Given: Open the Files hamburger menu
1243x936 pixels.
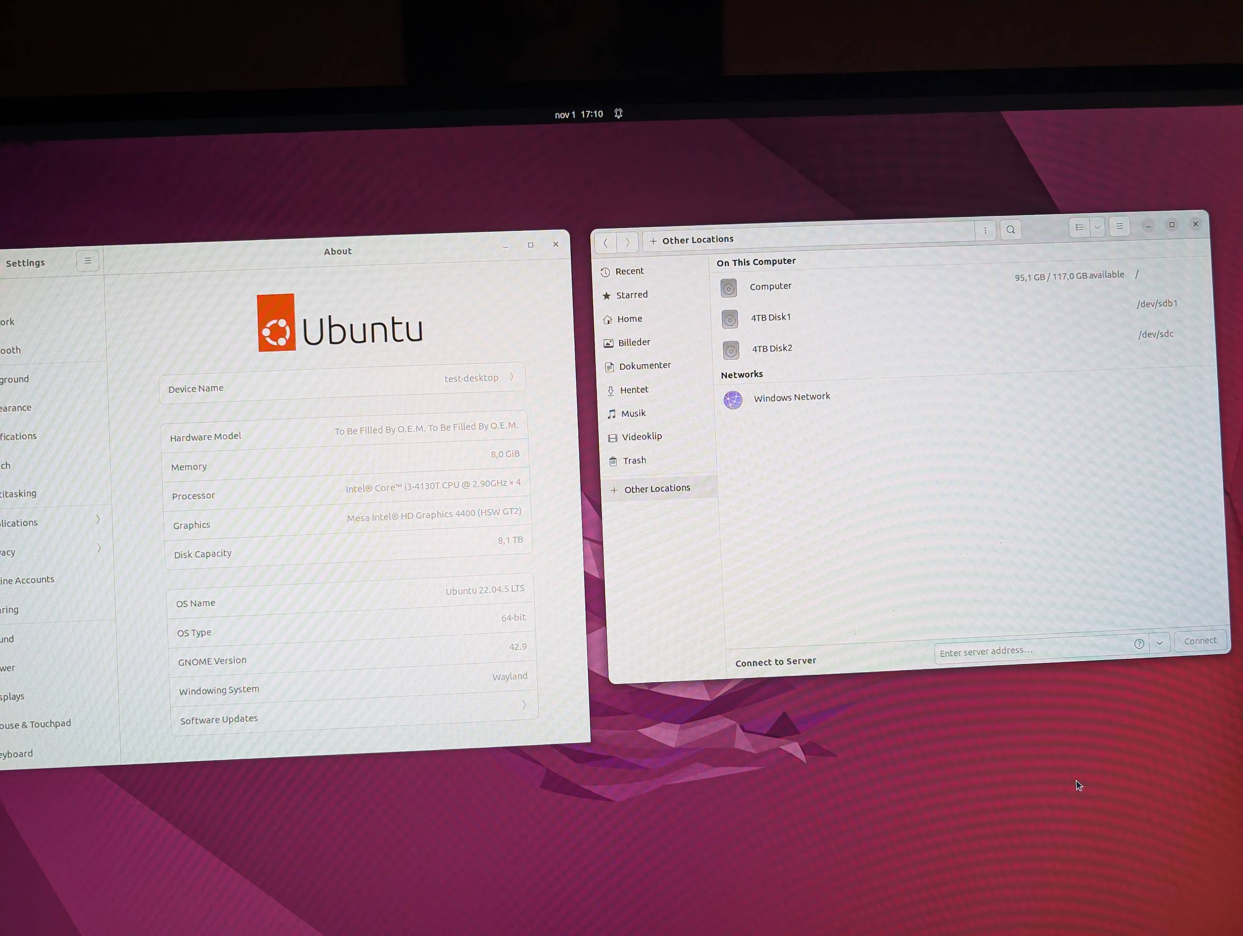Looking at the screenshot, I should click(x=1119, y=227).
